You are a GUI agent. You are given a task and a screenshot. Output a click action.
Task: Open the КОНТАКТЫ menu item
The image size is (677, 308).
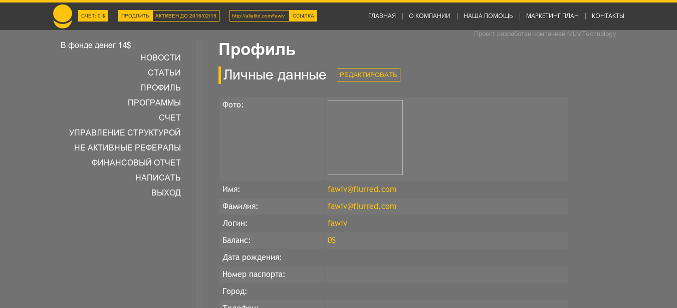tap(608, 16)
